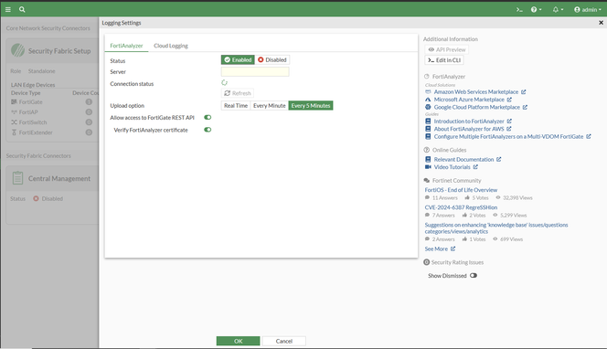This screenshot has height=349, width=607.
Task: Toggle Allow access to FortiGate REST API
Action: click(x=208, y=117)
